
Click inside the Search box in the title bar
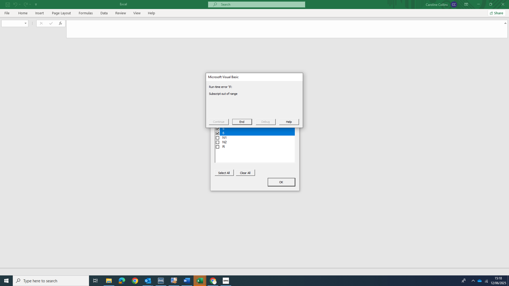(x=256, y=4)
